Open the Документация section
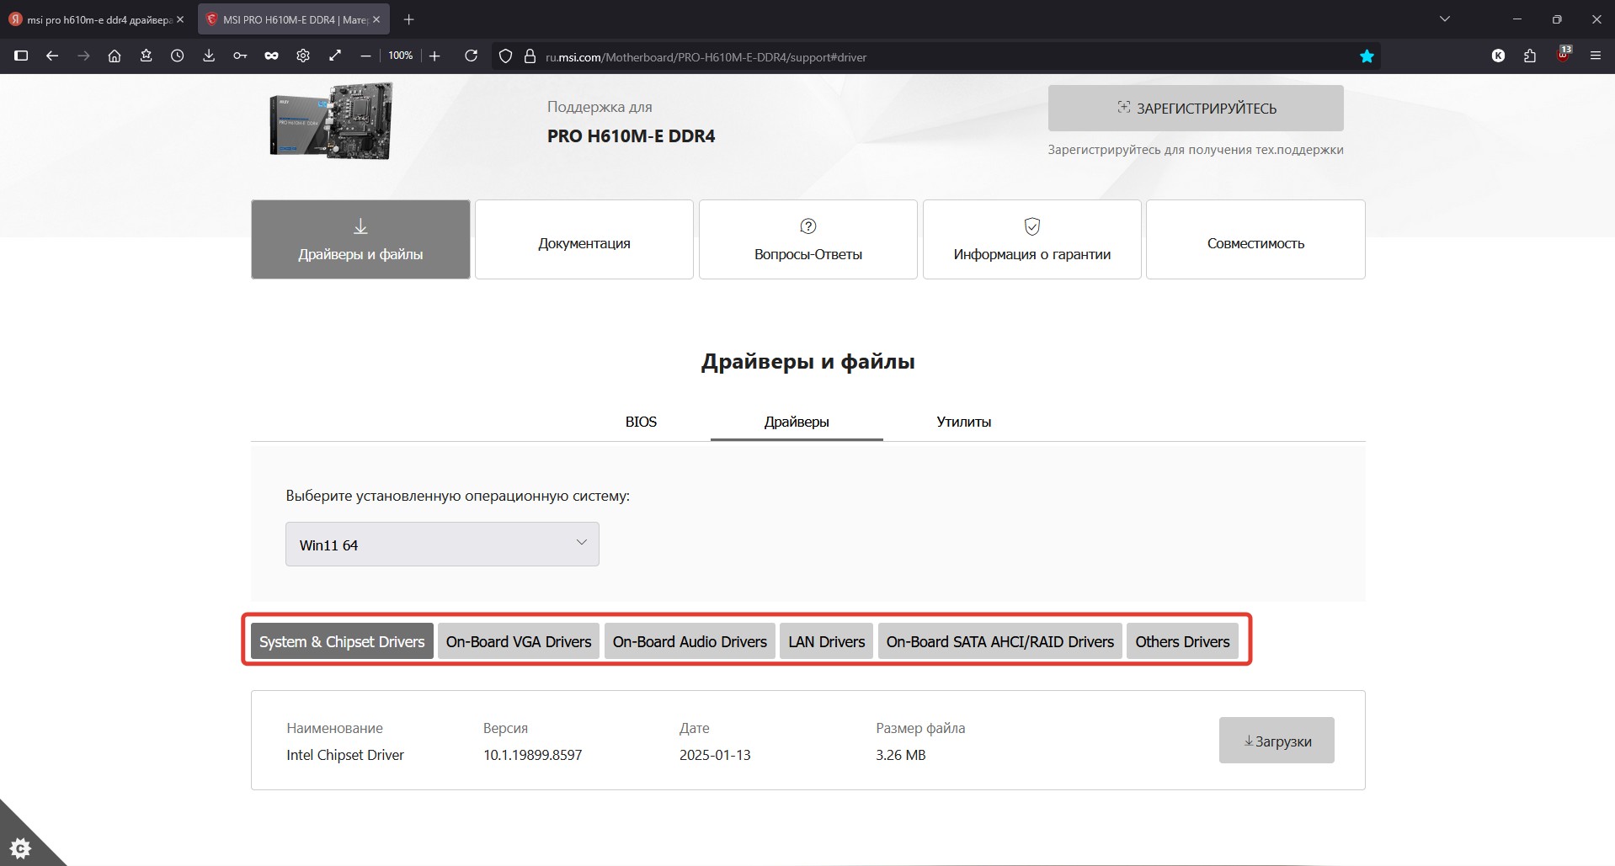This screenshot has height=866, width=1615. click(584, 239)
